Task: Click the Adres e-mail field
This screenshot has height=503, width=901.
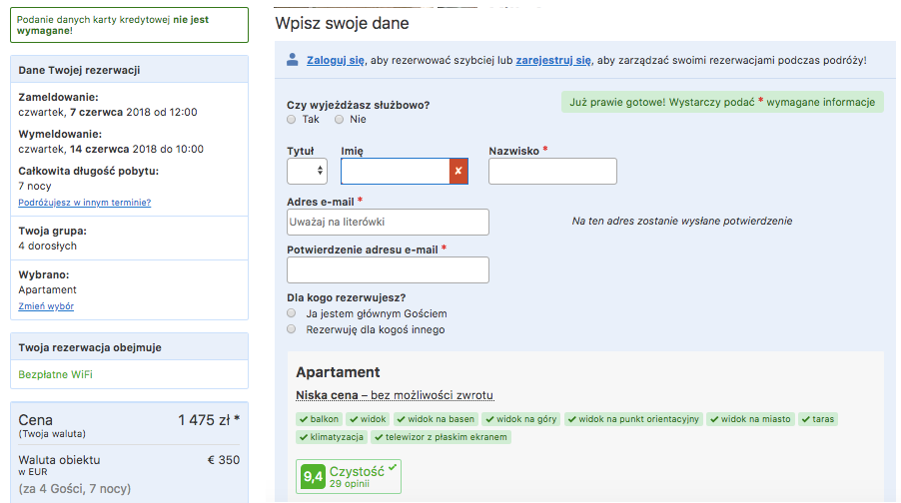Action: 388,223
